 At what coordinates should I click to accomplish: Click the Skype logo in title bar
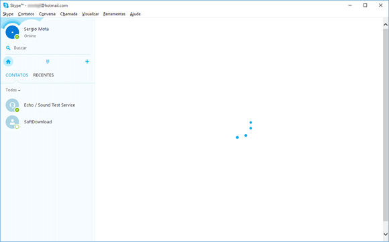coord(6,5)
